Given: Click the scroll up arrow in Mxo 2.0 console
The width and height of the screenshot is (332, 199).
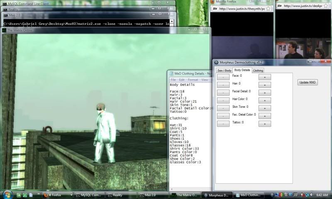Looking at the screenshot, I should 172,21.
